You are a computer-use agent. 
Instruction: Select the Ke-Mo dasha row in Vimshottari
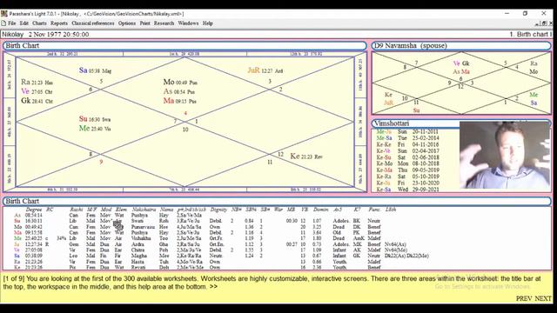408,163
